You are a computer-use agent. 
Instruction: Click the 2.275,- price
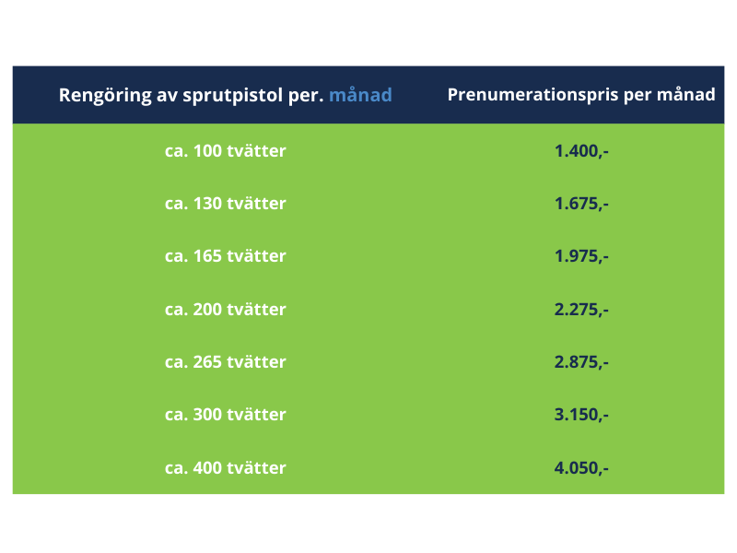[581, 310]
